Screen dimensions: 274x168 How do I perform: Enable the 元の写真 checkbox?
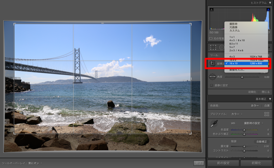tap(211, 38)
